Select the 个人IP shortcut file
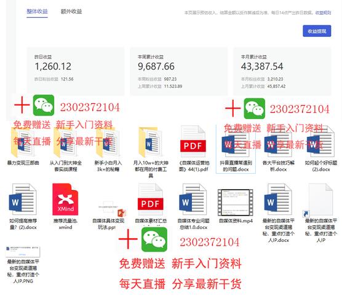Viewport: 342px width, 307px height. pyautogui.click(x=320, y=212)
